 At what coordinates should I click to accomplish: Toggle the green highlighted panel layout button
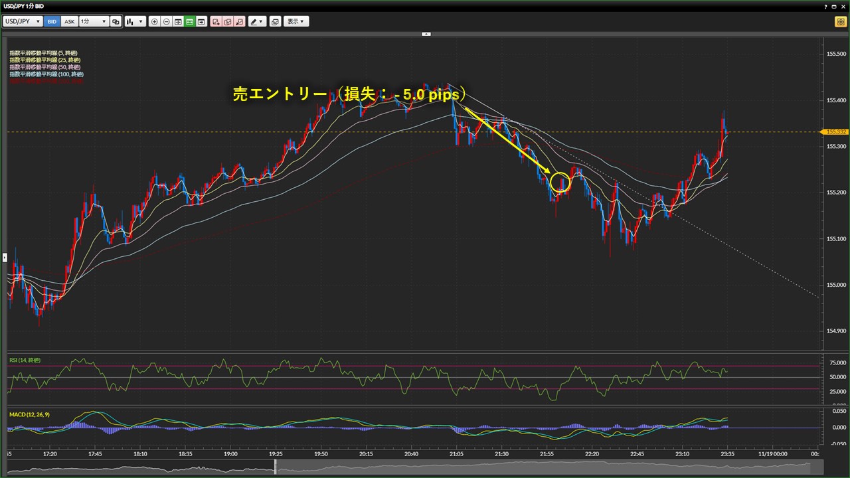coord(189,21)
